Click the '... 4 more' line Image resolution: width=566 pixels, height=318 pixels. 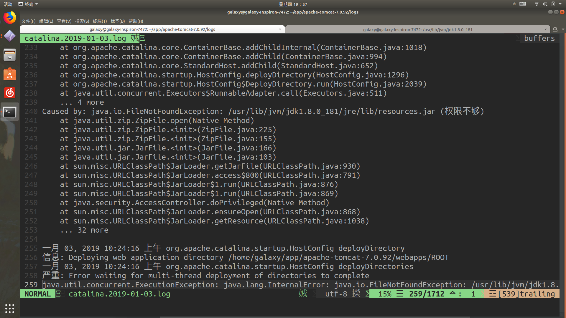[82, 102]
